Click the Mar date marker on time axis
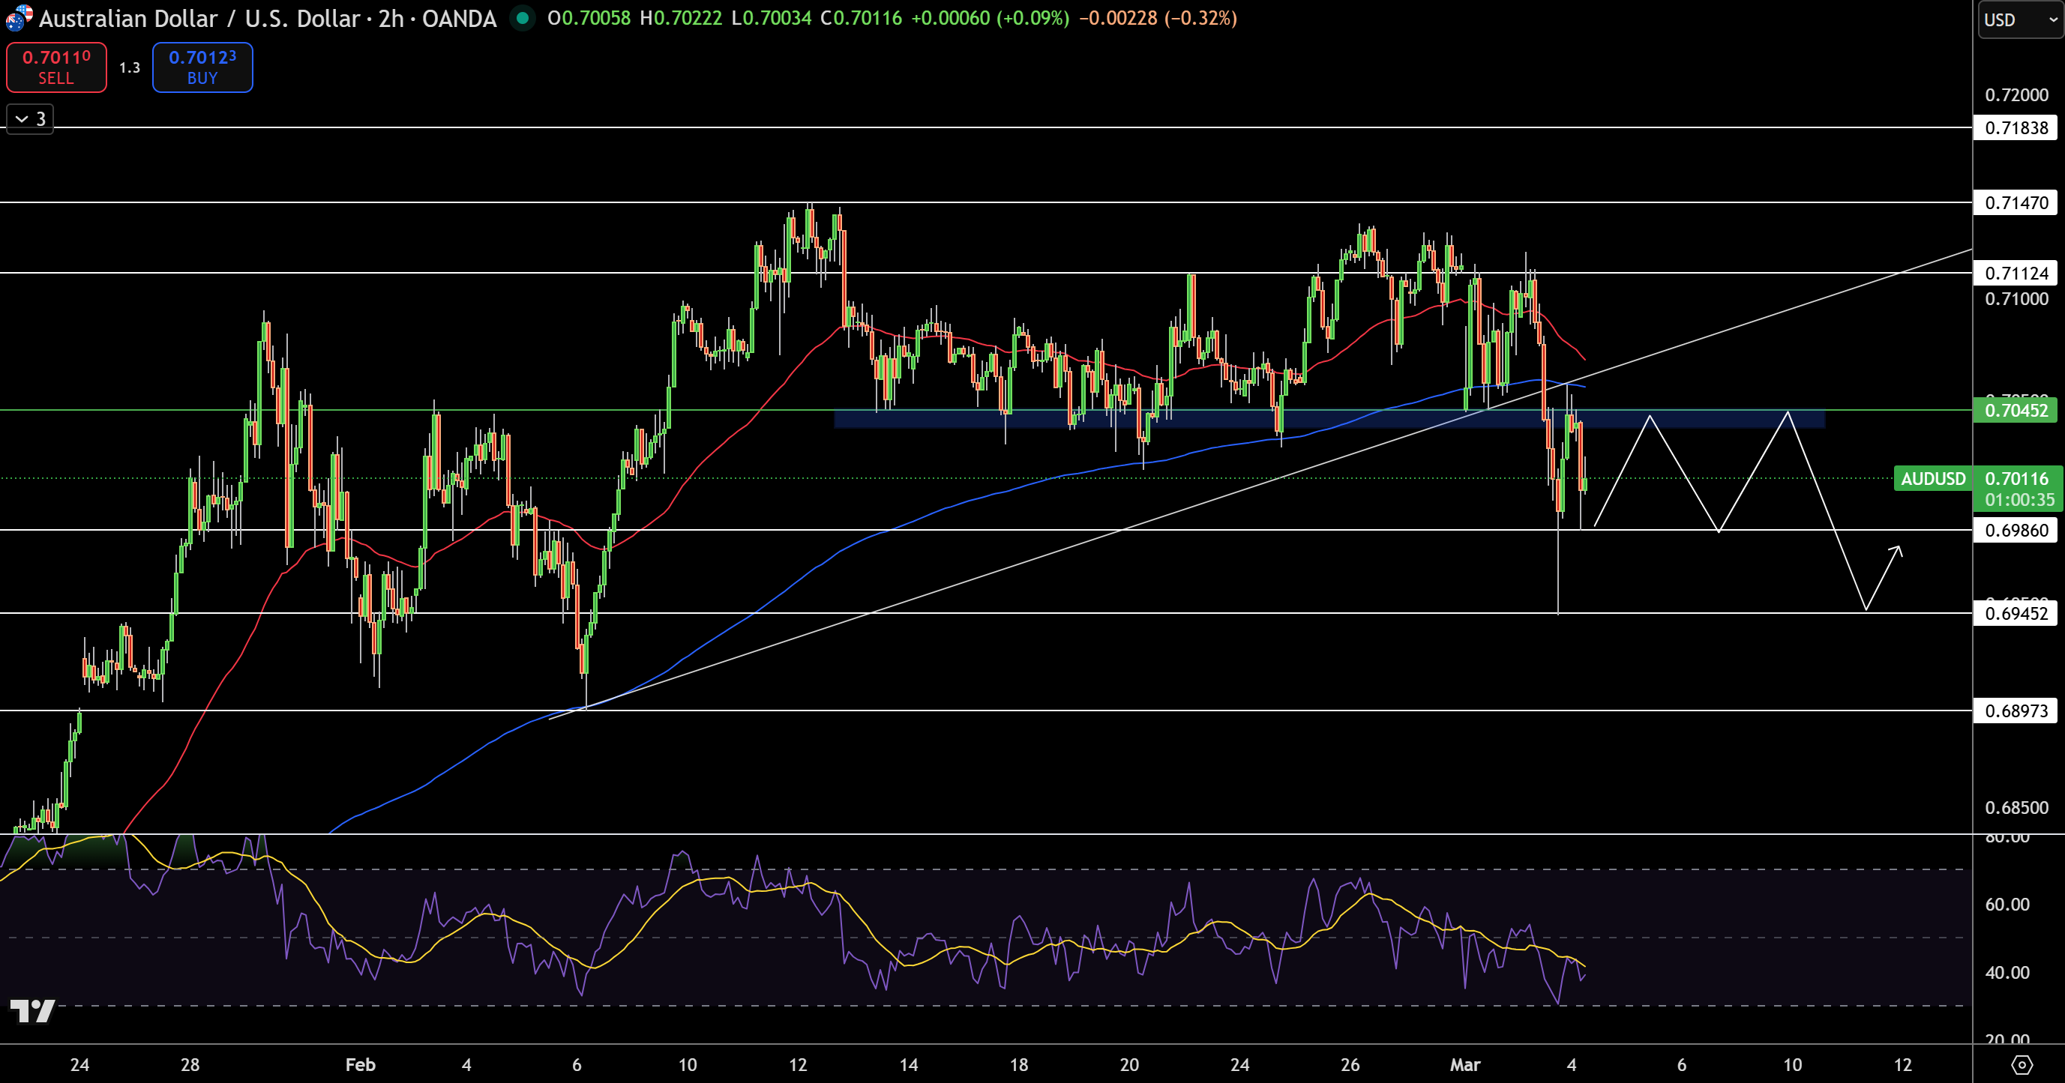Image resolution: width=2065 pixels, height=1083 pixels. [x=1464, y=1064]
